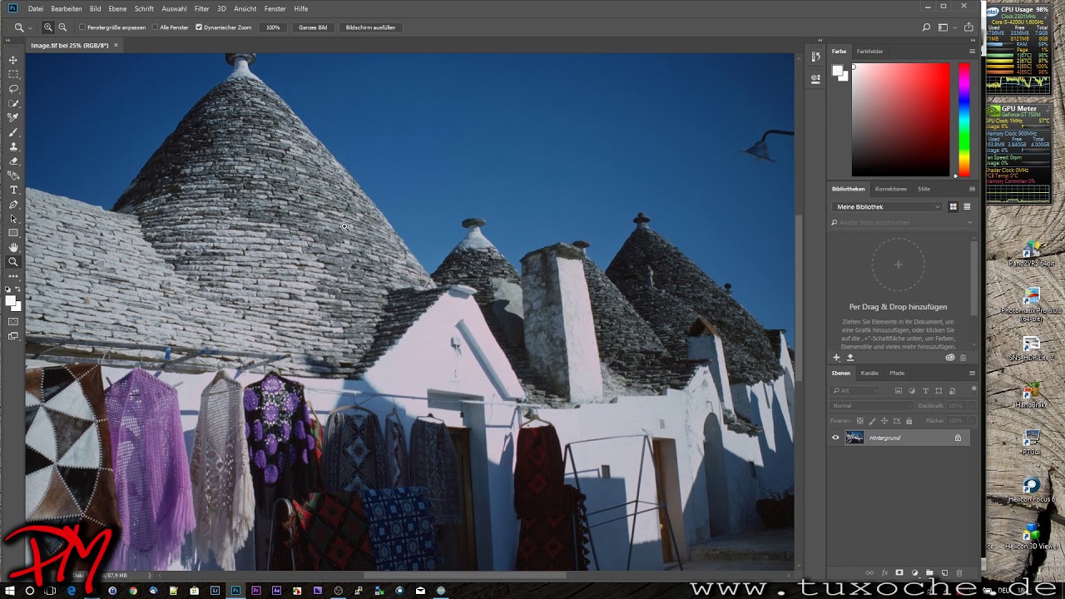Toggle lock all padlock in Fixieren row
The width and height of the screenshot is (1065, 599).
pyautogui.click(x=909, y=421)
